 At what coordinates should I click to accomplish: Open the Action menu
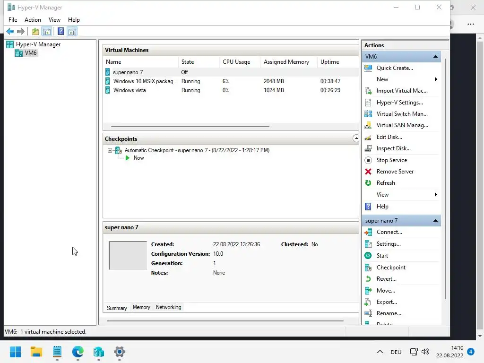pyautogui.click(x=33, y=20)
